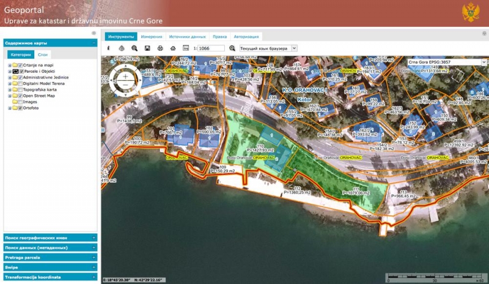Uncheck the Ortofoto layer checkbox
Screen dimensions: 489x284
pyautogui.click(x=20, y=108)
